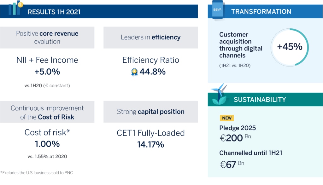The image size is (323, 185).
Task: Click the Cost of risk 1.00% value
Action: 47,144
